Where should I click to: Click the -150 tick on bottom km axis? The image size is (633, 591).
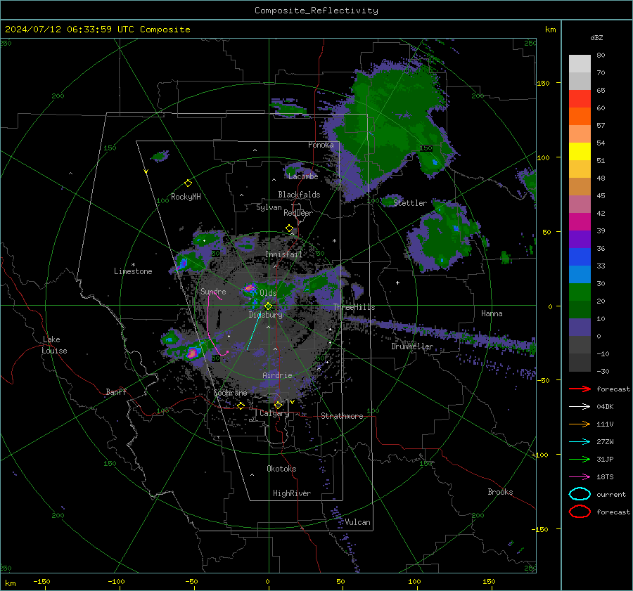pos(41,582)
